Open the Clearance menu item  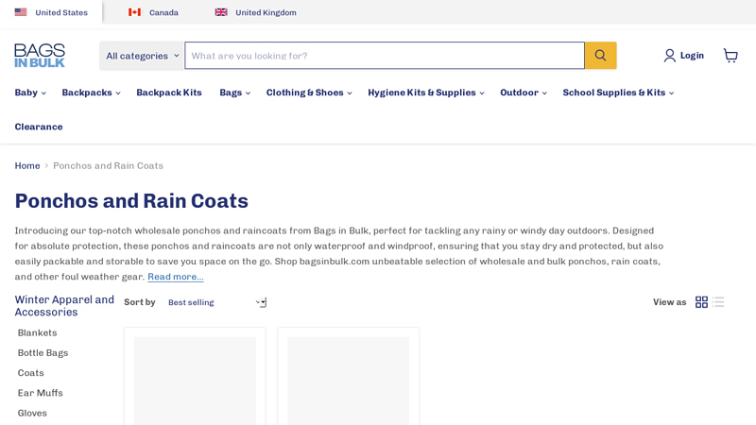39,127
